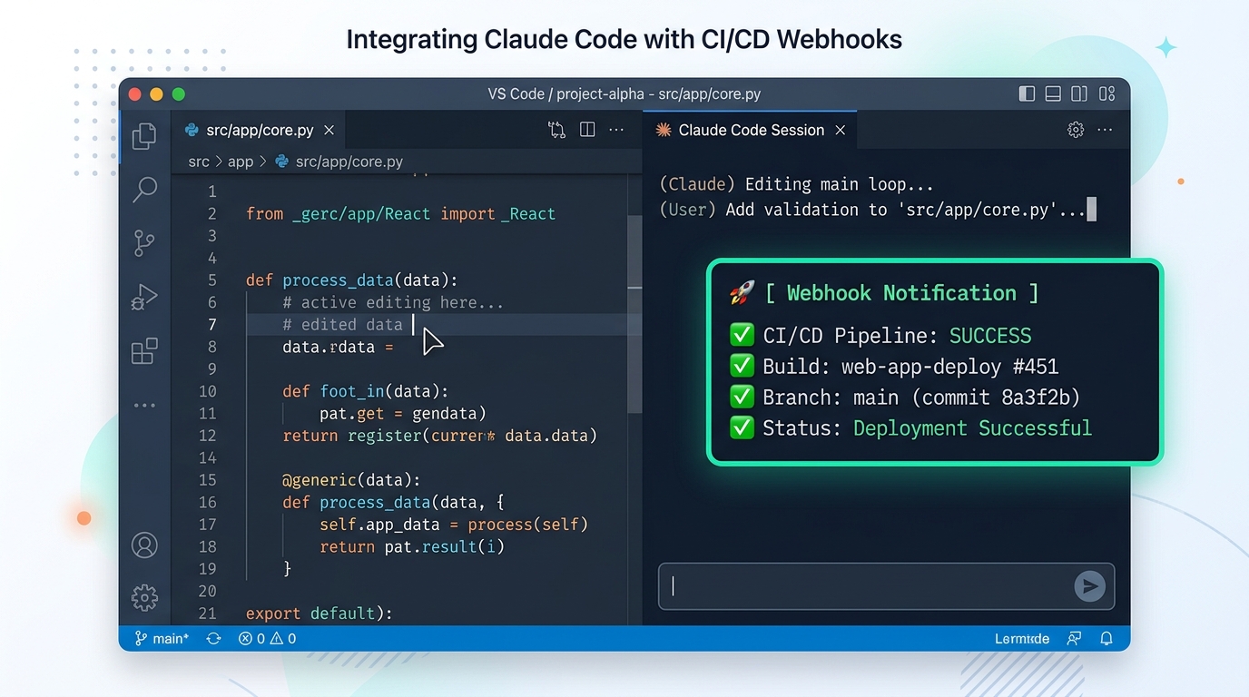Image resolution: width=1249 pixels, height=697 pixels.
Task: Open Run and Debug view
Action: [x=144, y=297]
